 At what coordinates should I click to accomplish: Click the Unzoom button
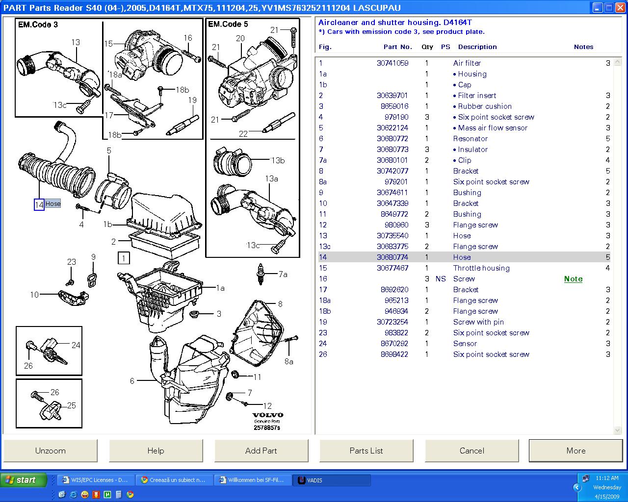coord(51,451)
